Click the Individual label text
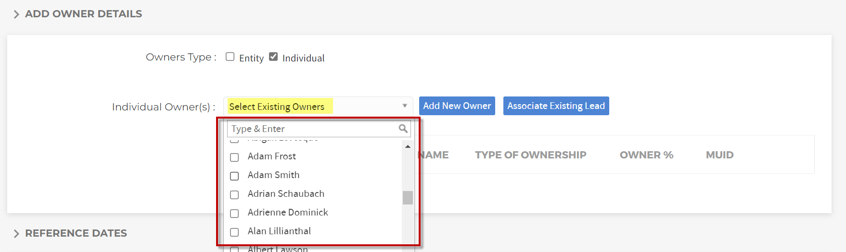The image size is (846, 252). pyautogui.click(x=304, y=58)
